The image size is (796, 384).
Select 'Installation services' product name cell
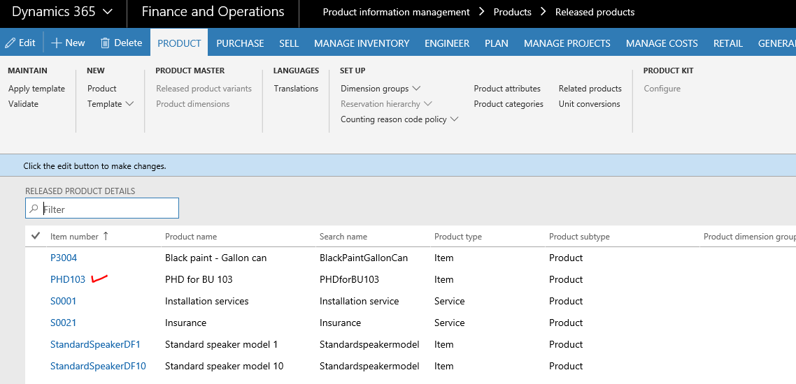[206, 302]
